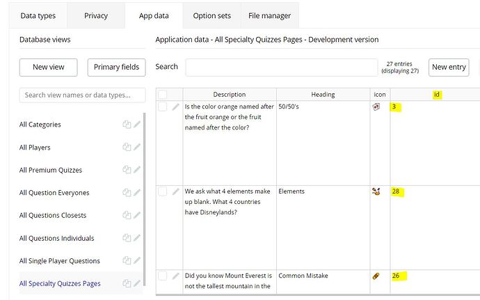The height and width of the screenshot is (300, 480).
Task: Click the edit pencil beside All Single Player Questions
Action: point(138,261)
